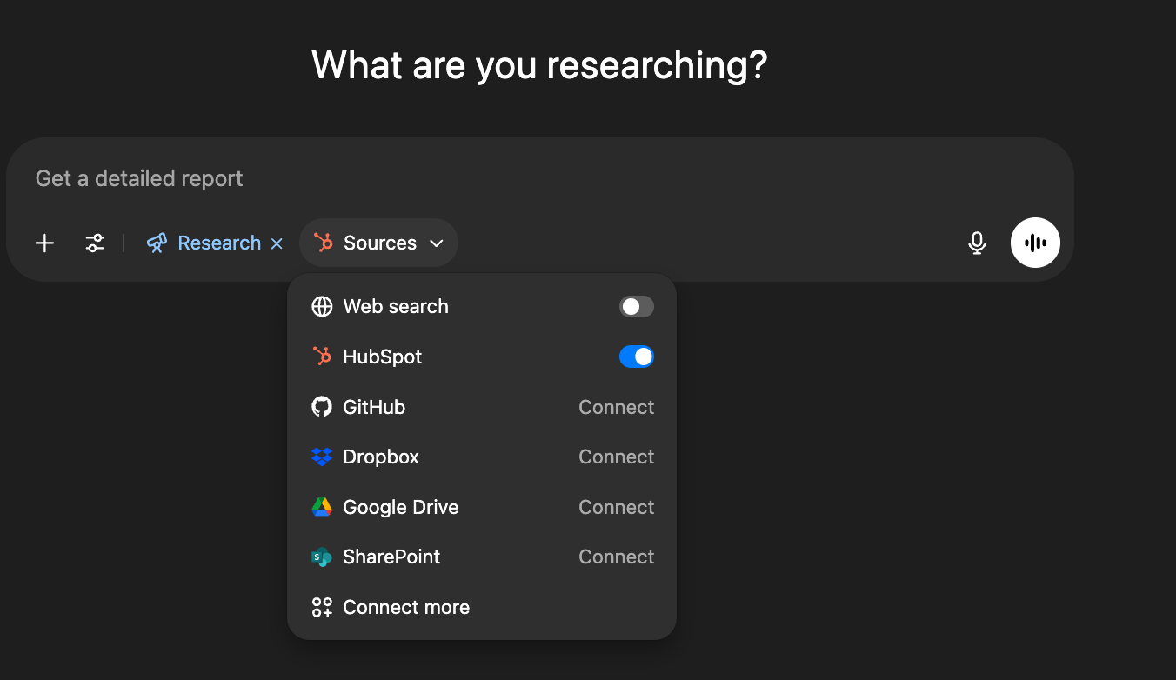Click the SharePoint logo icon
Viewport: 1176px width, 680px height.
point(322,557)
